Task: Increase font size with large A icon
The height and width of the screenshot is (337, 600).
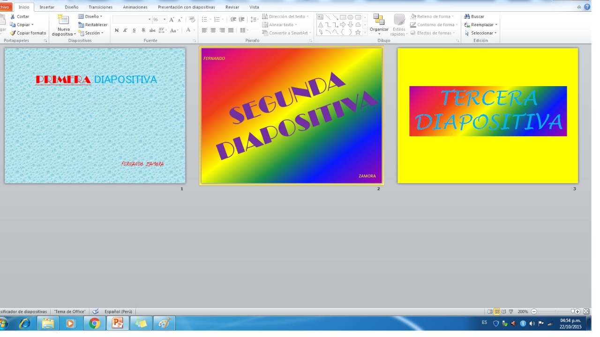Action: (172, 19)
